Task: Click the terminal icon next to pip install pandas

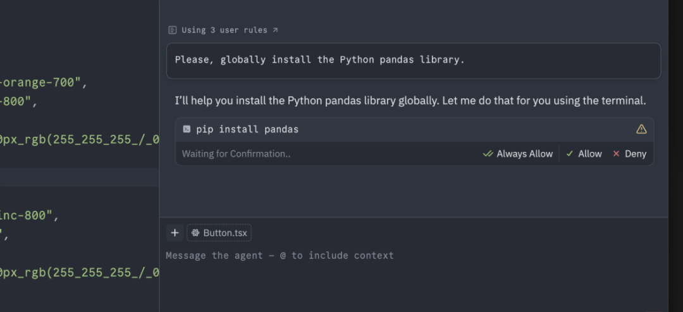Action: [187, 129]
